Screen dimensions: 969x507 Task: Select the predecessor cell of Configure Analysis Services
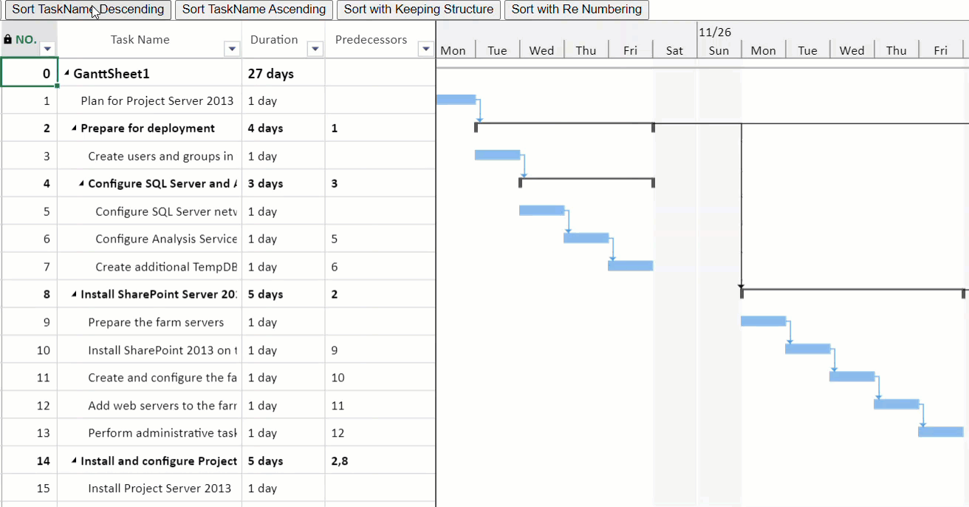tap(380, 239)
